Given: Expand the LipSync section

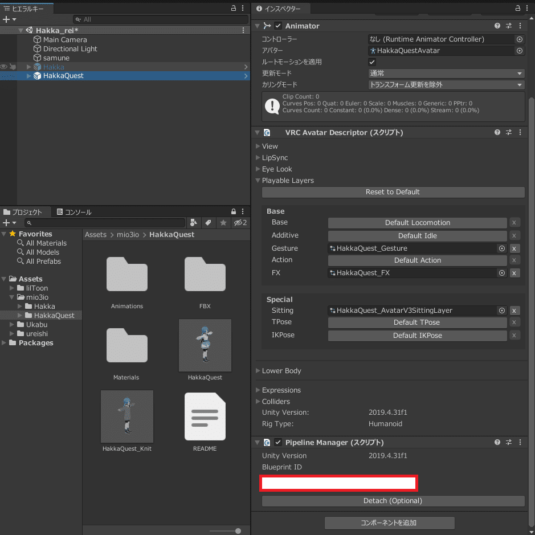Looking at the screenshot, I should click(x=258, y=158).
